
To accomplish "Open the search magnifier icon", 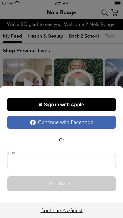I will (x=104, y=13).
